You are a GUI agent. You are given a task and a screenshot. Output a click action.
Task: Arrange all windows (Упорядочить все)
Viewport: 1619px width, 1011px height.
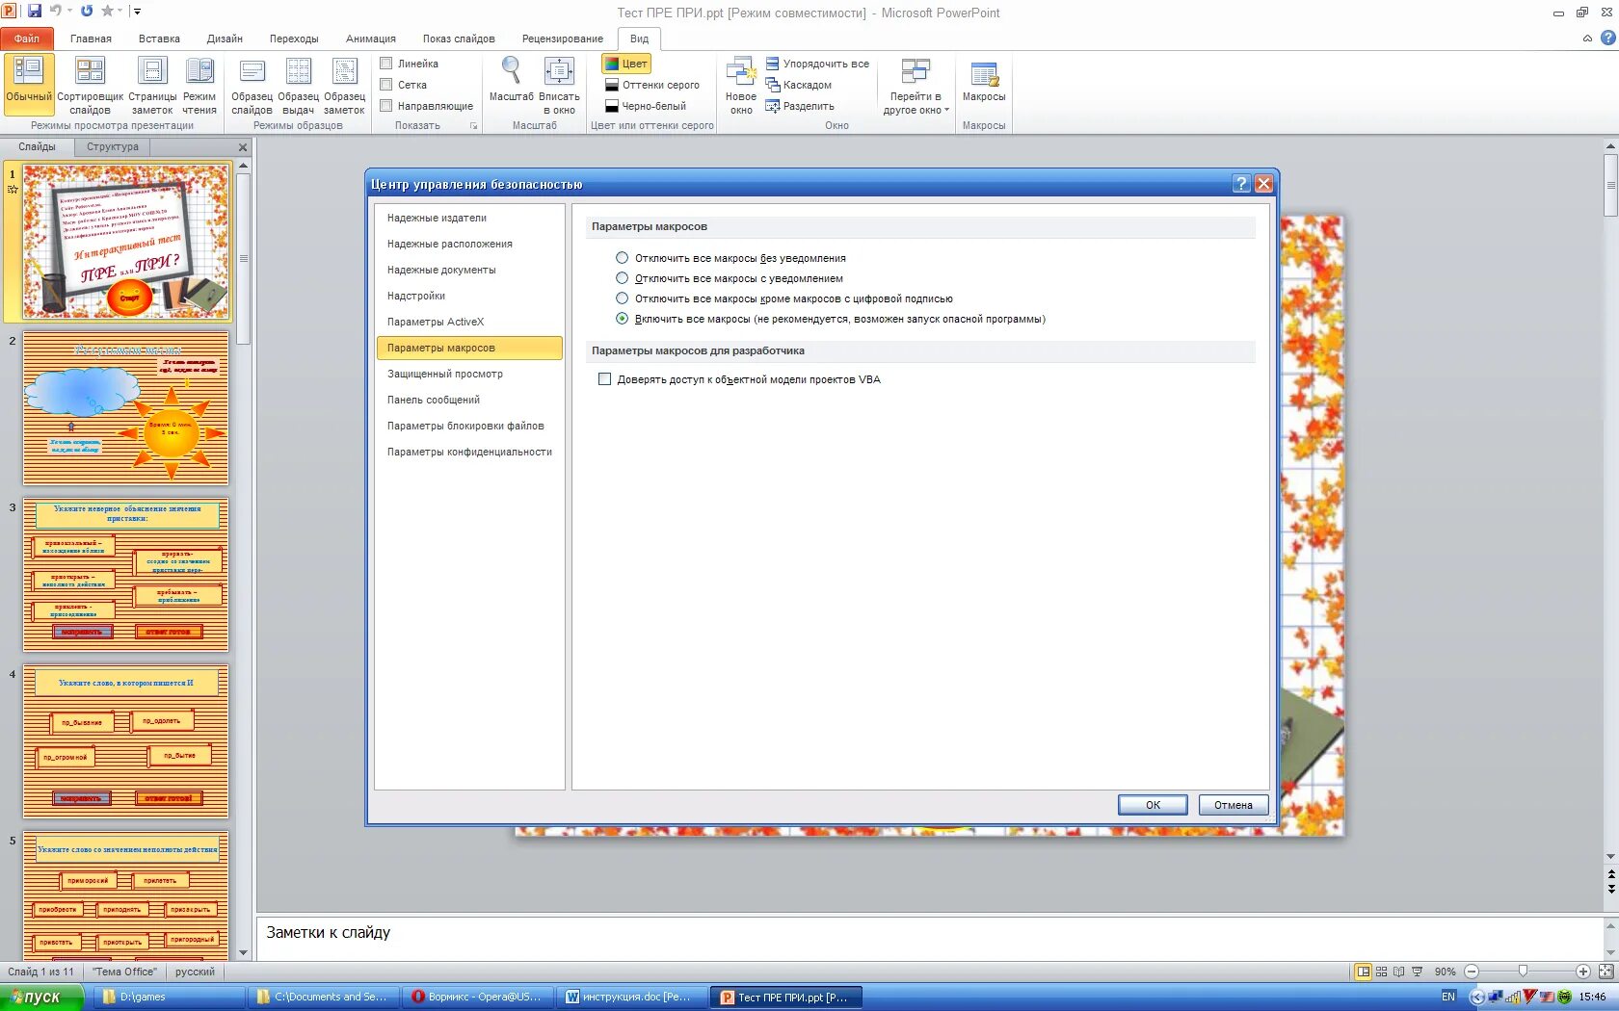coord(817,64)
